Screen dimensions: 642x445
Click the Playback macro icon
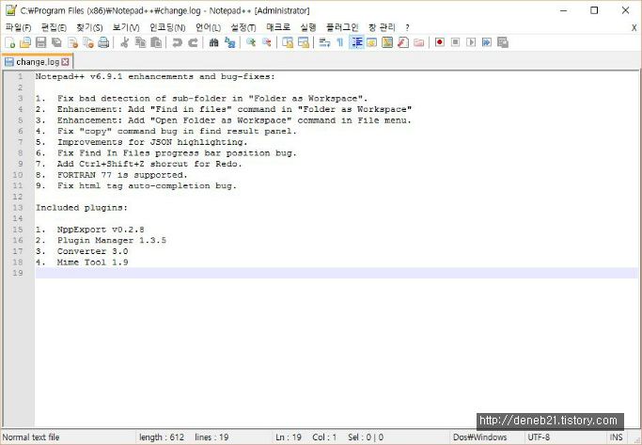tap(471, 42)
